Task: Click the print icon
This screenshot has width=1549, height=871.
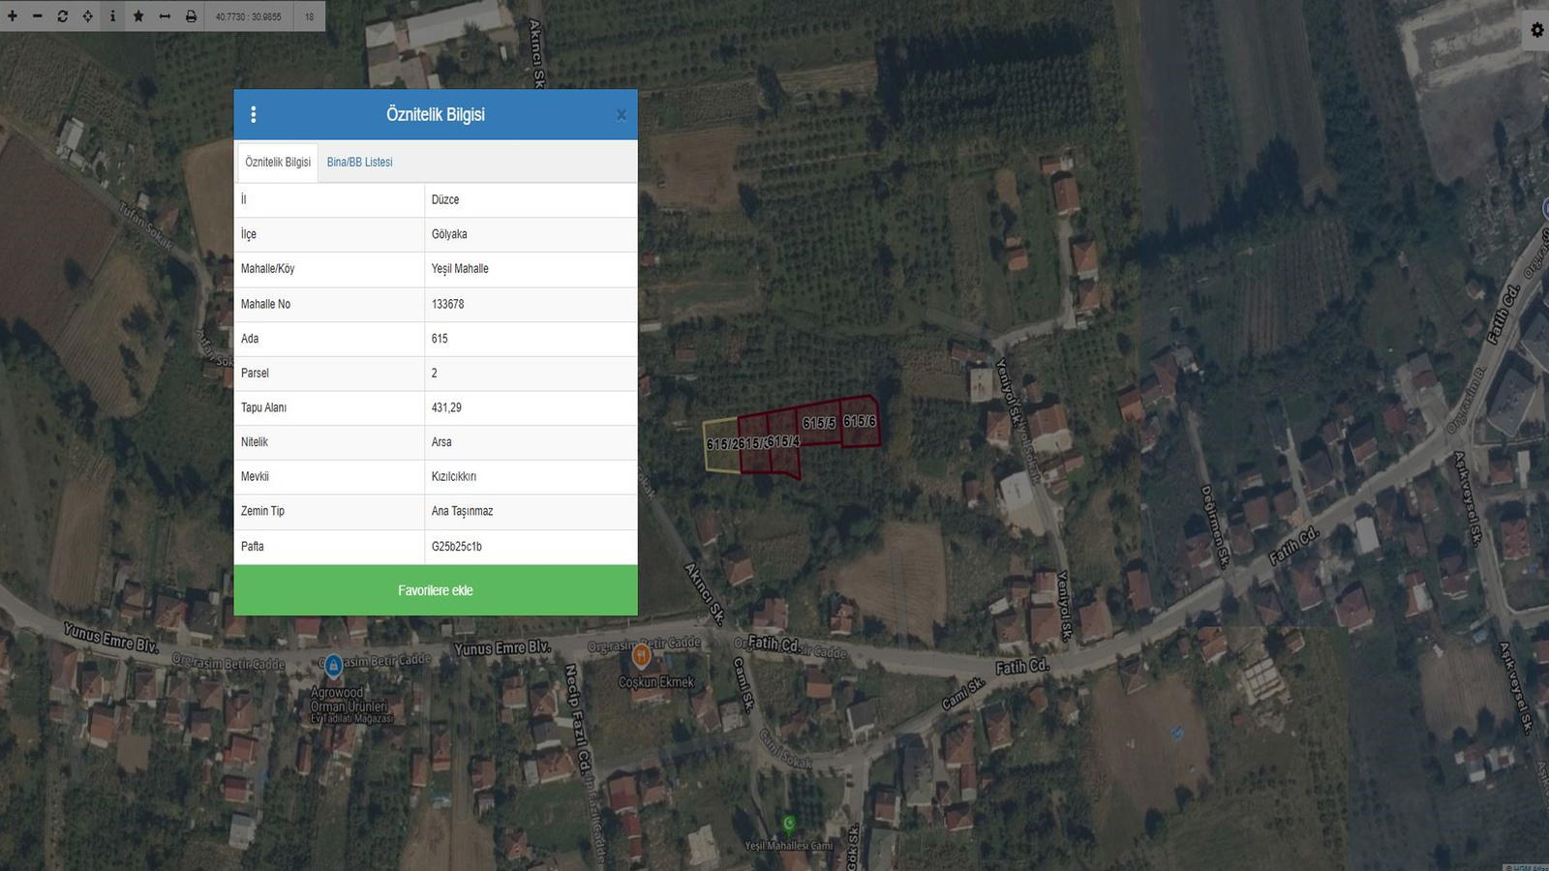Action: click(191, 16)
